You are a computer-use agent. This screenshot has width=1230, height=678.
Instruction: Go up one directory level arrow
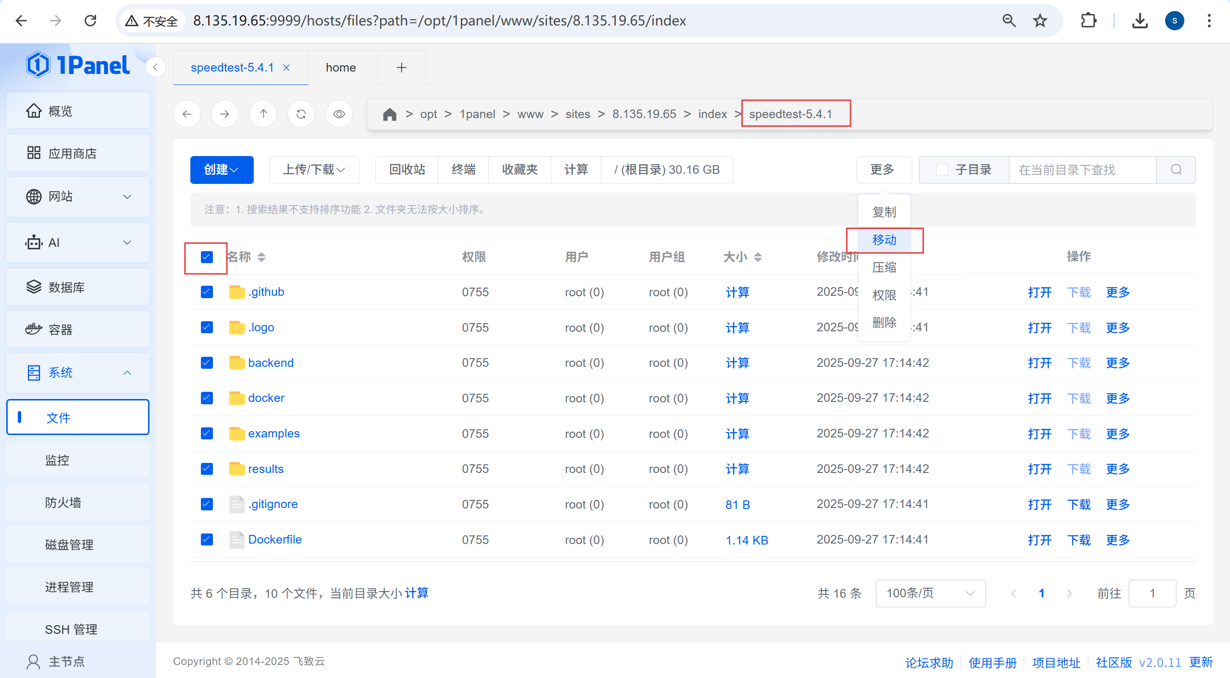click(x=263, y=114)
